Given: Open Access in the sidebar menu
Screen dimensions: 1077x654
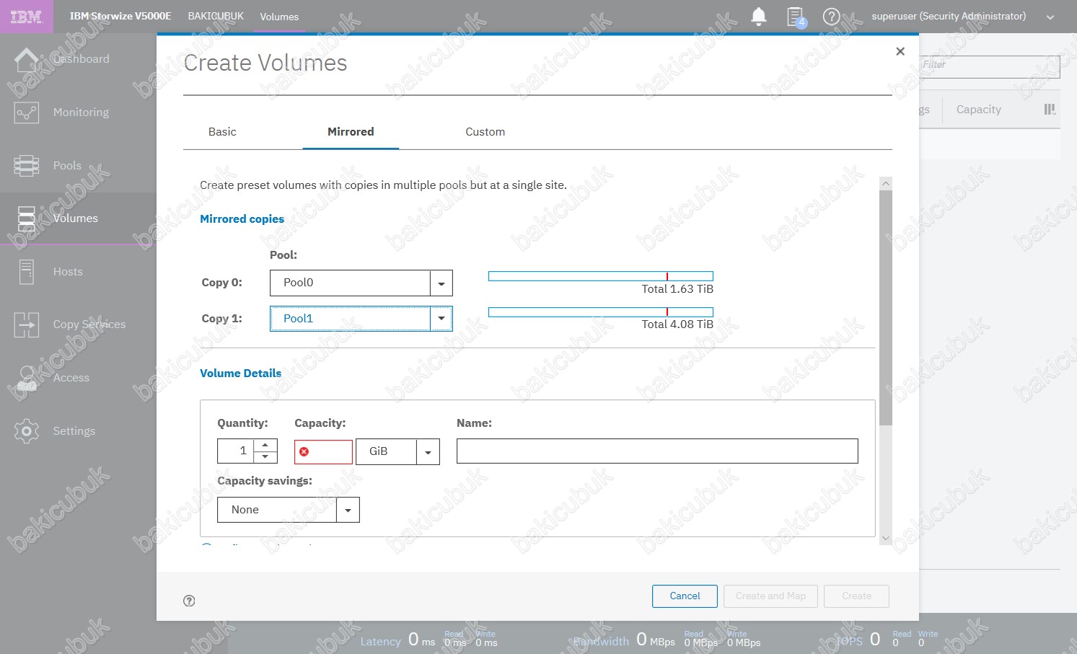Looking at the screenshot, I should tap(71, 378).
